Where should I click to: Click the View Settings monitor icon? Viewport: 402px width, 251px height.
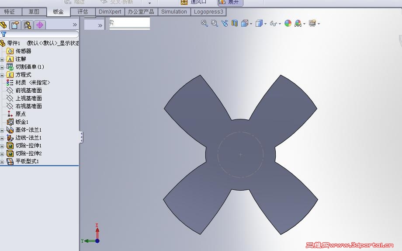tap(312, 23)
